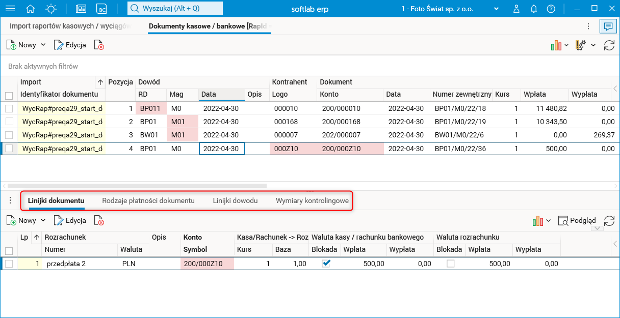This screenshot has width=620, height=318.
Task: Open the hamburger main menu
Action: [10, 9]
